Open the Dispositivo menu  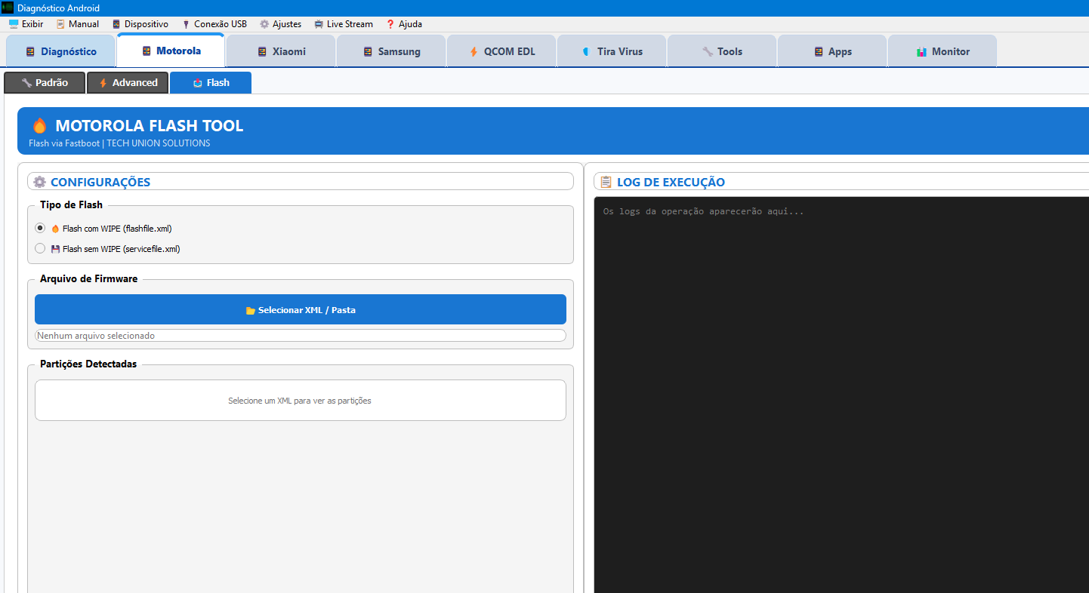[140, 24]
